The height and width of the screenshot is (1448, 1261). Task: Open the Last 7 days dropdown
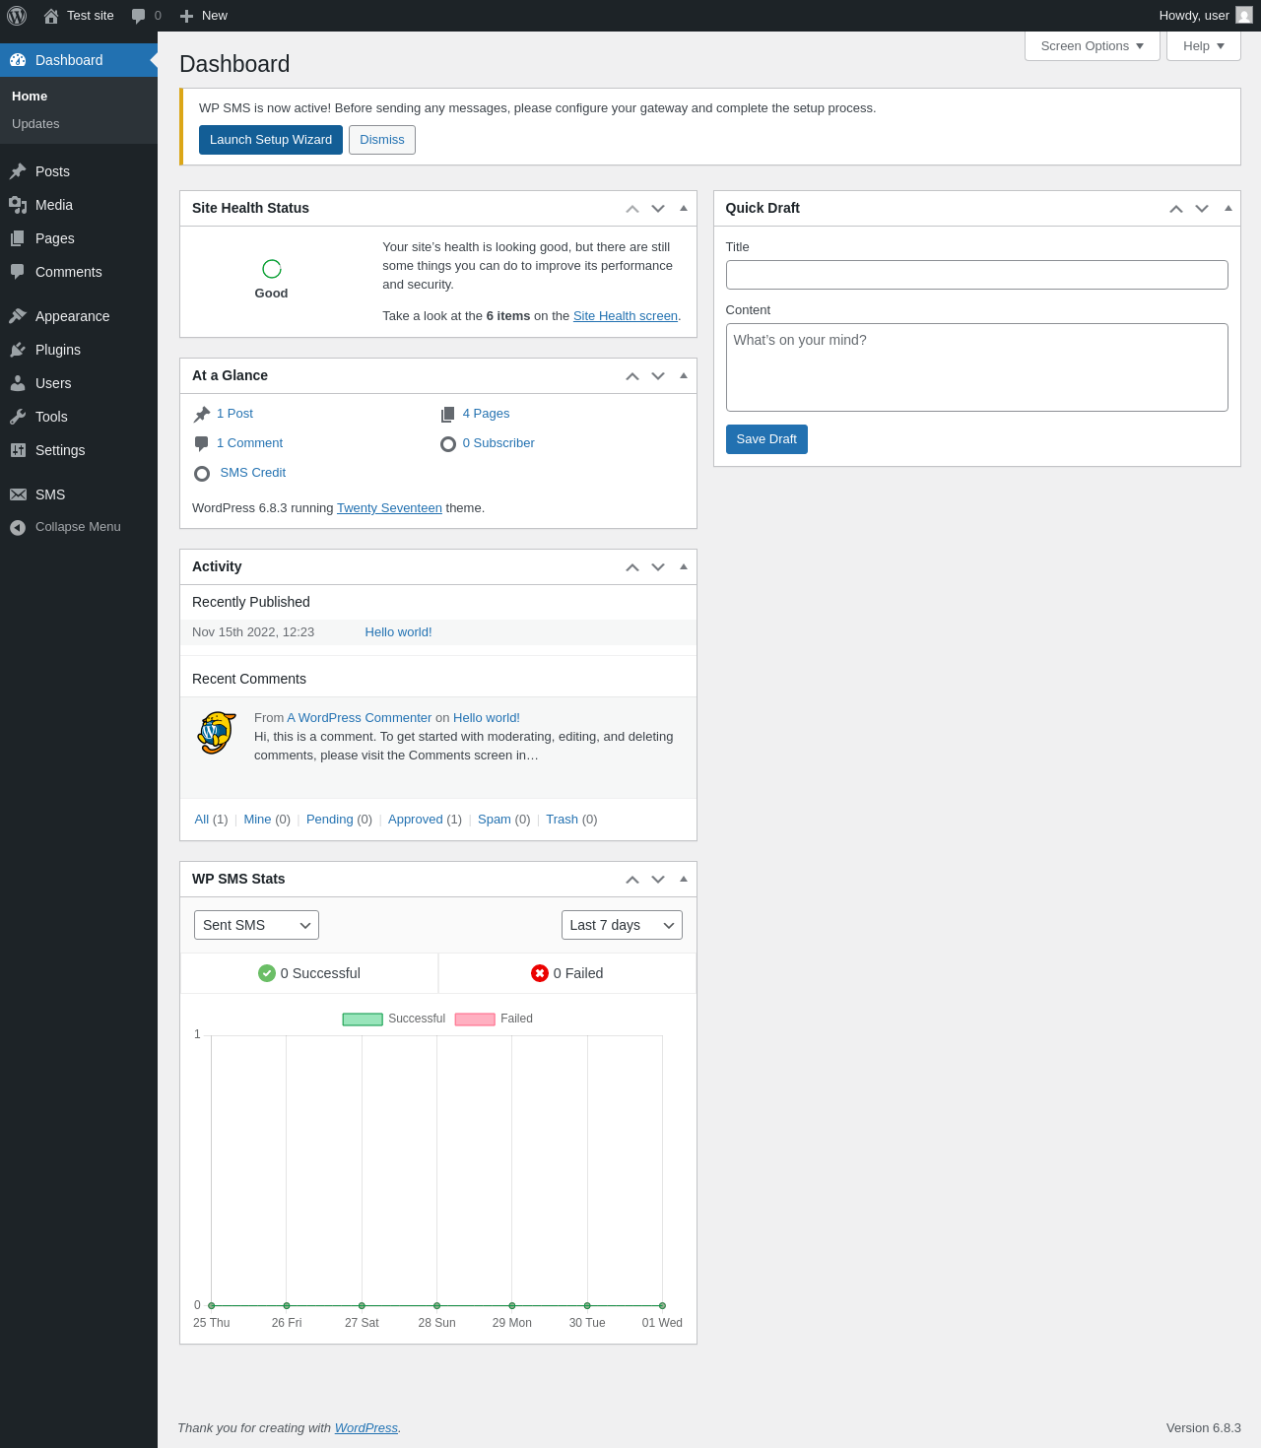(x=622, y=925)
